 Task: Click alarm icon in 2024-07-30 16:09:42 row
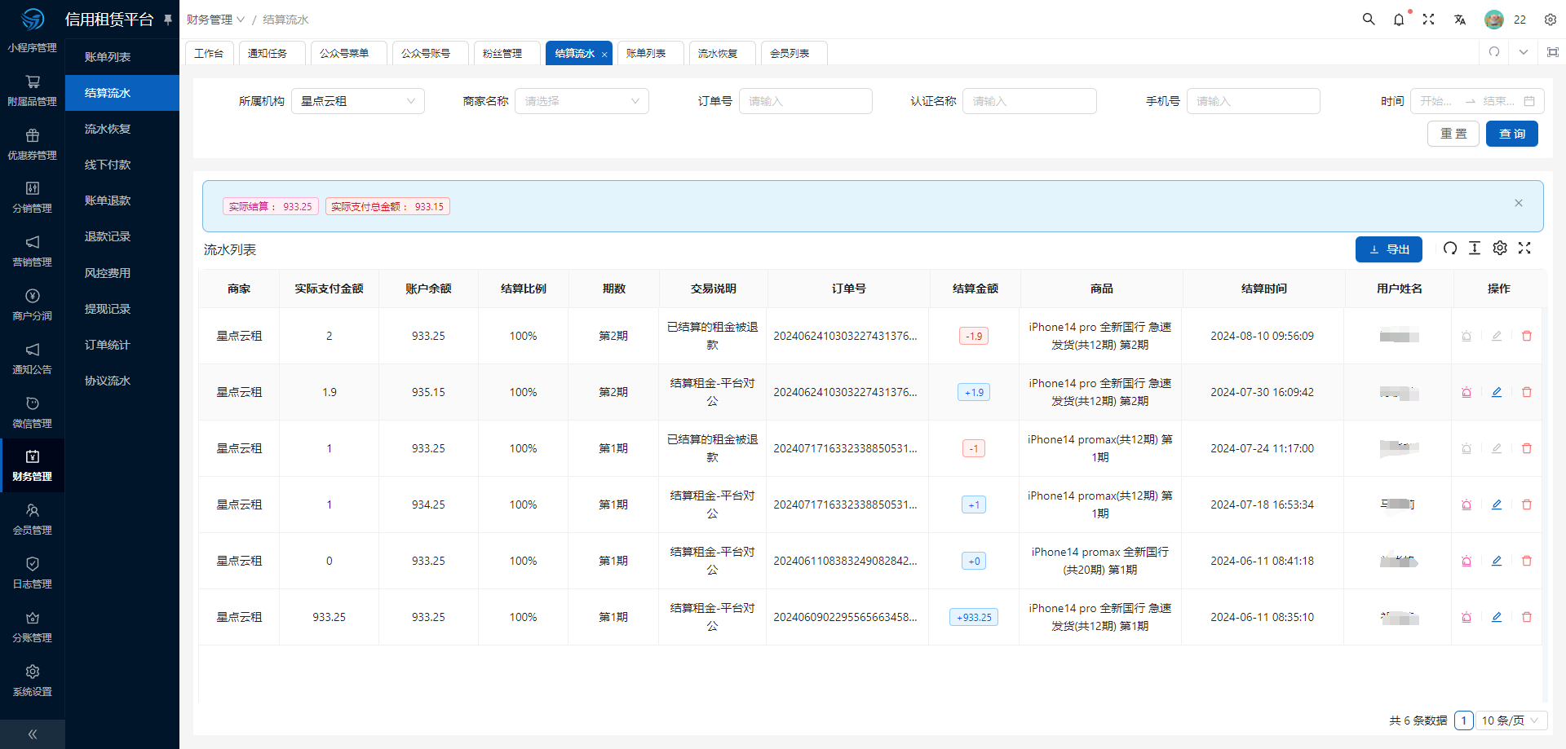(x=1466, y=392)
